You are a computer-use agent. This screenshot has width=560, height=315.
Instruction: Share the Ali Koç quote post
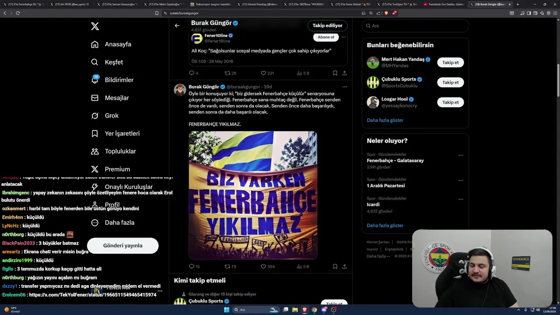pyautogui.click(x=345, y=73)
